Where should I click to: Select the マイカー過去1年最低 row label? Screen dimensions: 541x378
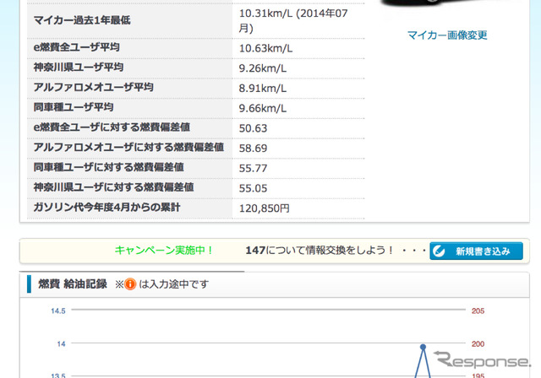[x=82, y=20]
